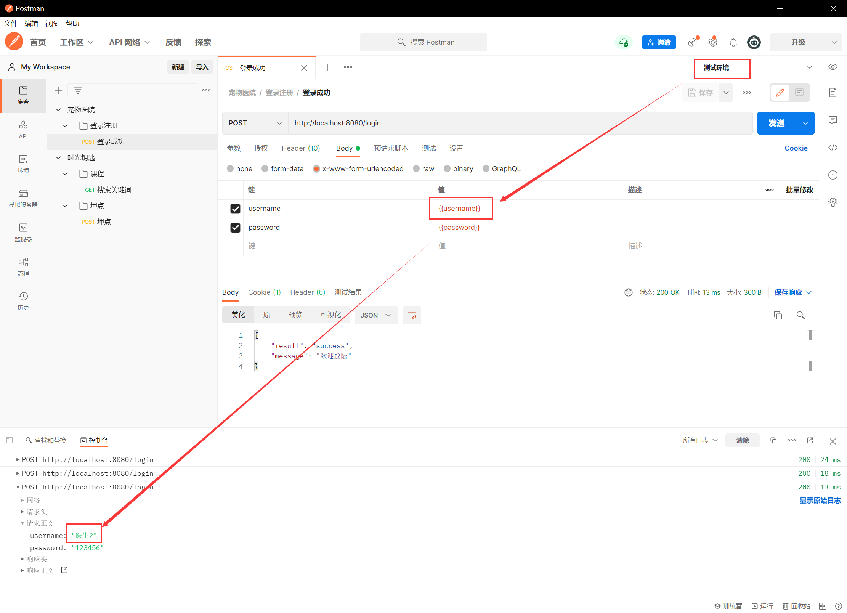Copy the response body with copy icon
Screen dimensions: 847x613
778,315
